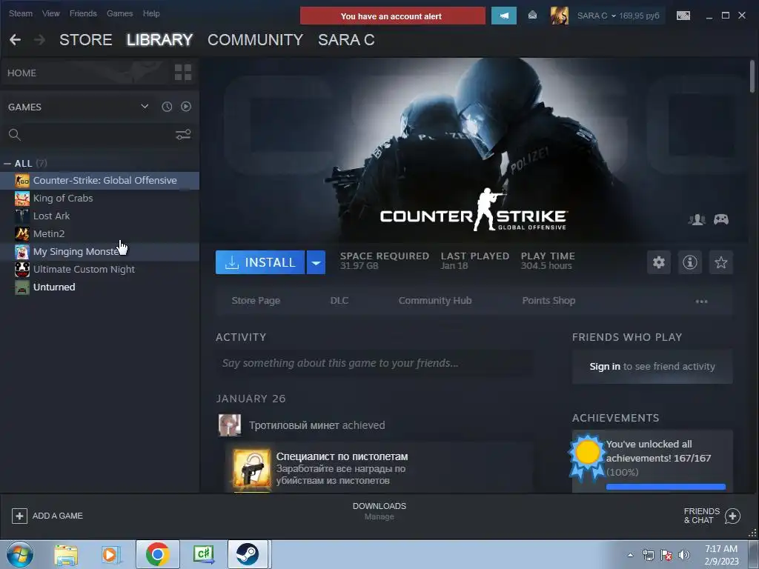Go to the COMMUNITY tab
This screenshot has height=569, width=759.
tap(255, 40)
